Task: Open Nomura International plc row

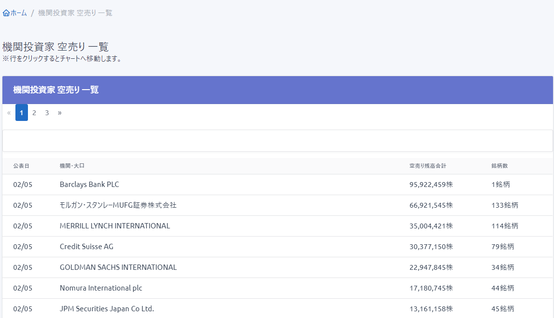Action: [101, 288]
